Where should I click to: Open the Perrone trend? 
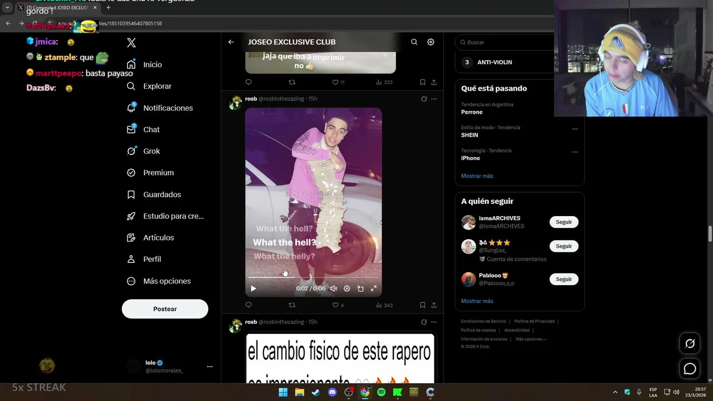[472, 112]
